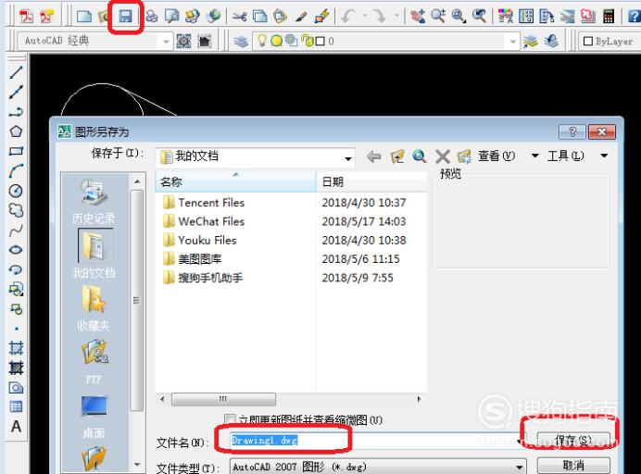The image size is (641, 474).
Task: Sort files by 名称 column header
Action: 235,181
